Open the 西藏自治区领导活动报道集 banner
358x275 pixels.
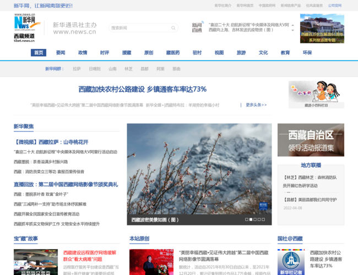(x=311, y=140)
